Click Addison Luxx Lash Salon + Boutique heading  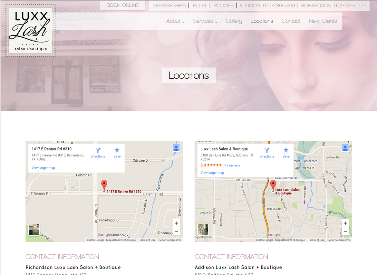[238, 267]
